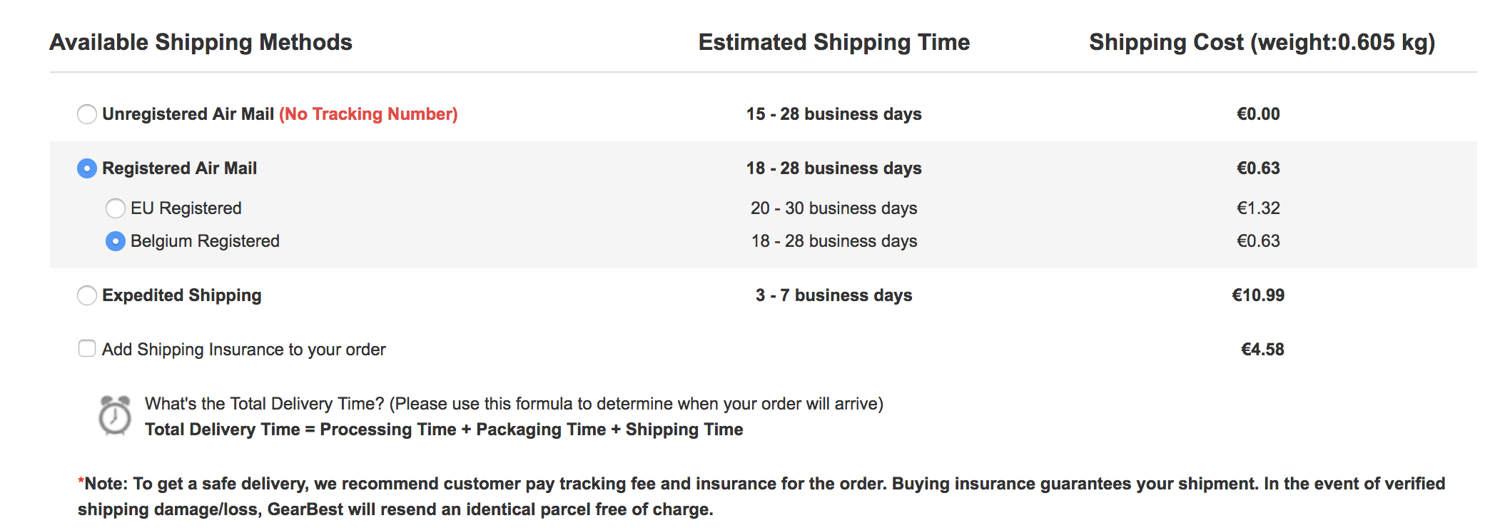Screen dimensions: 1510x528
Task: Click the Unregistered Air Mail label
Action: (188, 114)
